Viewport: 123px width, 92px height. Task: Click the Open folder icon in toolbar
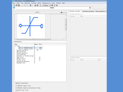tap(16, 5)
